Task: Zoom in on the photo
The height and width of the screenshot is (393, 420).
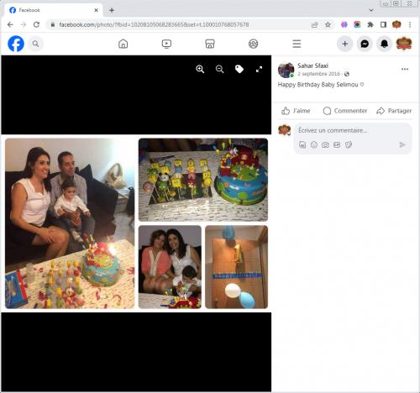Action: 200,69
